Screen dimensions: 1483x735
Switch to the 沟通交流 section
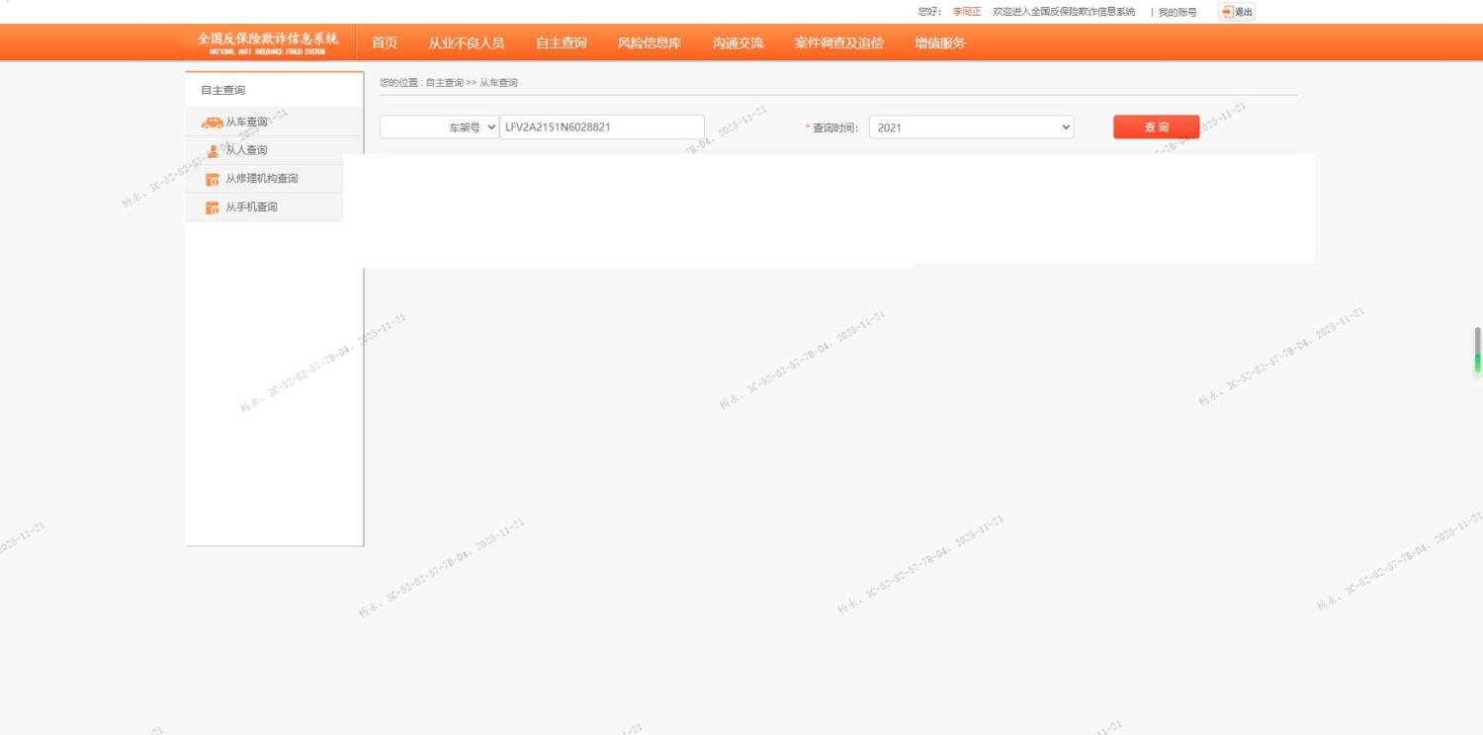coord(738,42)
